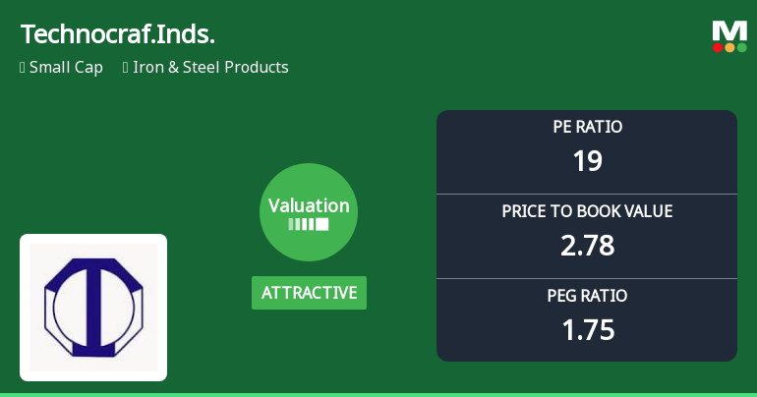Click the Technocraf.Inds. title
Image resolution: width=757 pixels, height=397 pixels.
point(118,34)
